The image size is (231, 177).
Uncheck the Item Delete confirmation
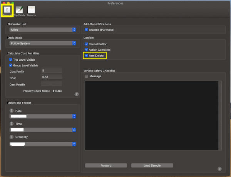pos(87,56)
